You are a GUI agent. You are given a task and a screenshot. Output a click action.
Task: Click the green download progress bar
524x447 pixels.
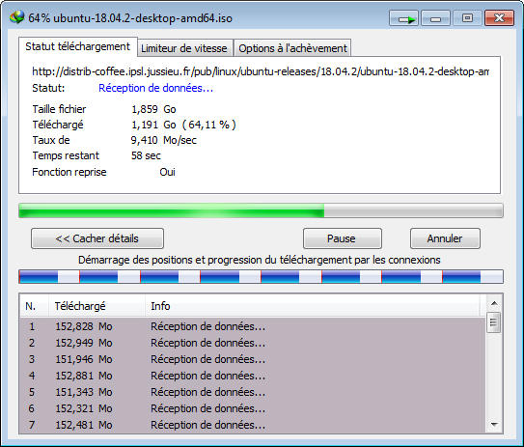261,210
